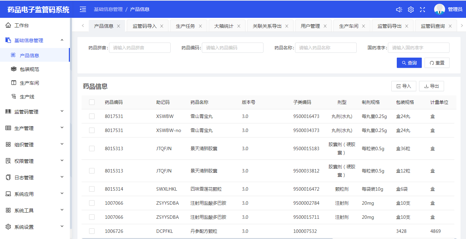Screen dimensions: 466x239
Task: Open settings gear icon in header
Action: 411,10
